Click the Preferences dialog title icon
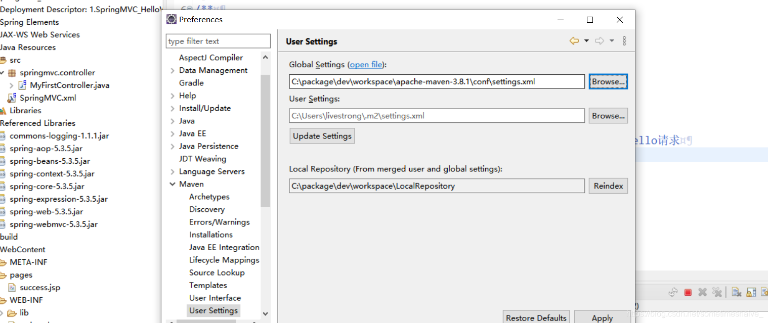The height and width of the screenshot is (323, 768). coord(172,19)
